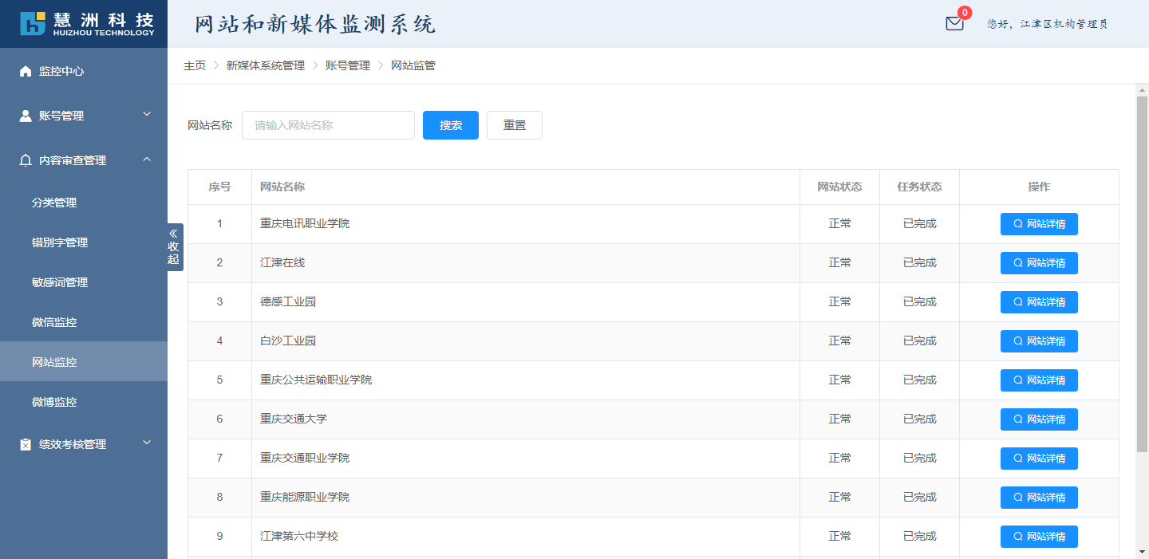Focus the 网站名称 search input field
This screenshot has height=559, width=1149.
tap(328, 125)
